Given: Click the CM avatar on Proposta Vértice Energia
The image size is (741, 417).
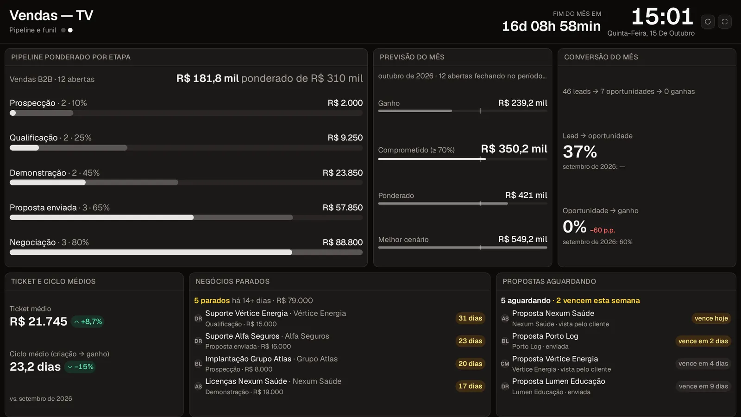Looking at the screenshot, I should coord(505,364).
